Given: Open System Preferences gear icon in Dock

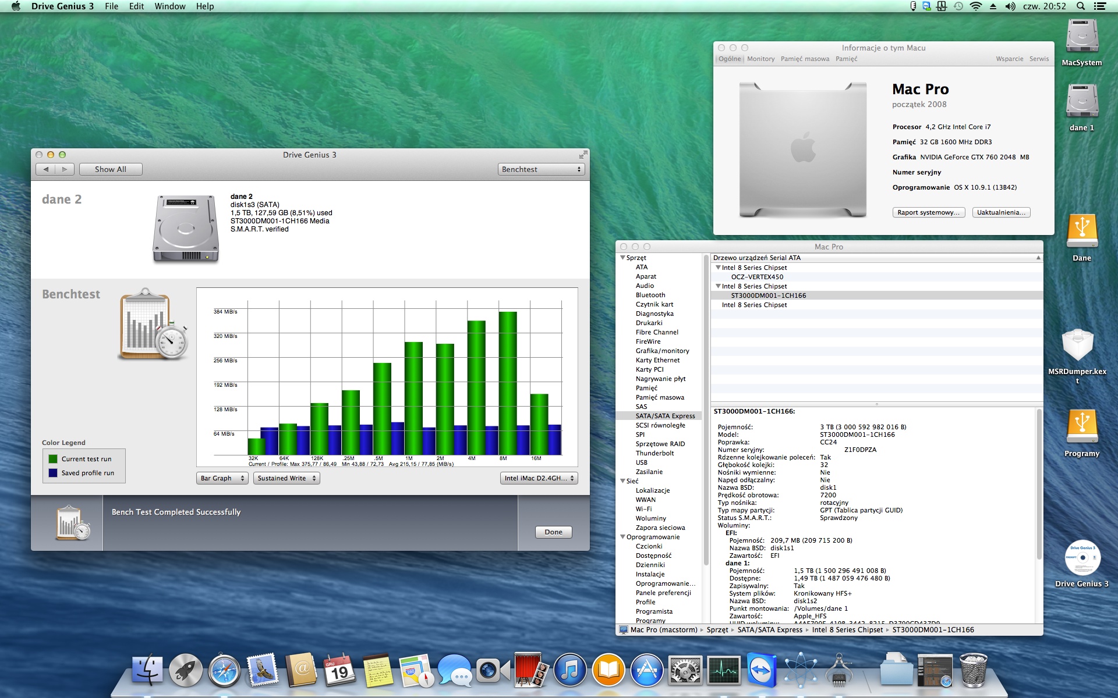Looking at the screenshot, I should (x=685, y=671).
